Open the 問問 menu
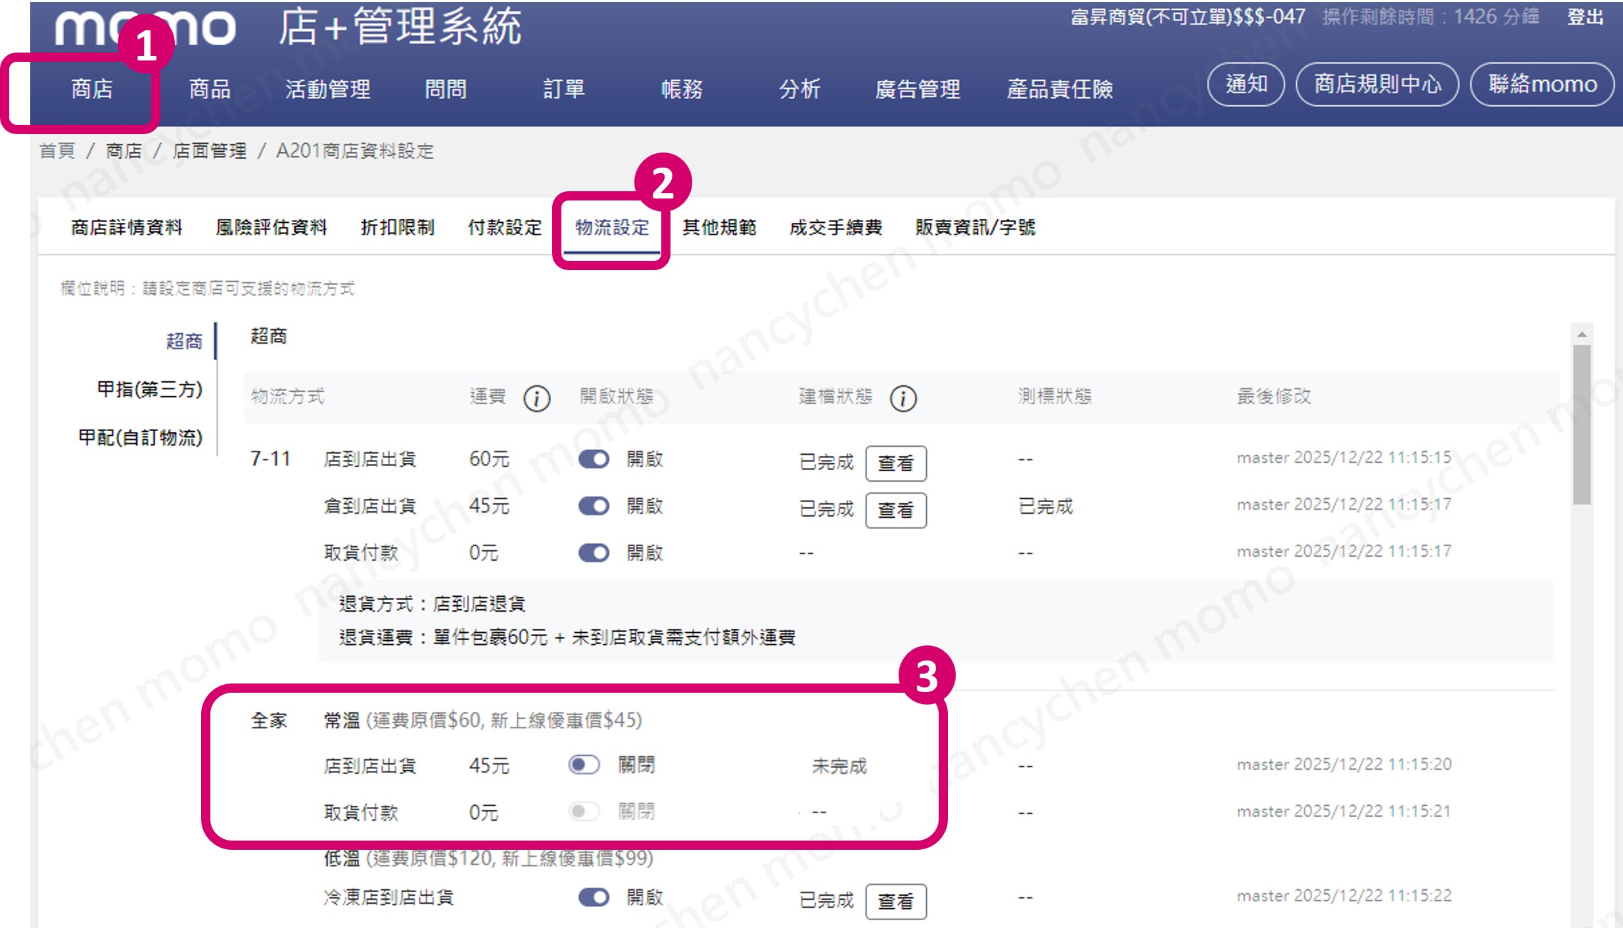Image resolution: width=1623 pixels, height=928 pixels. click(x=446, y=89)
